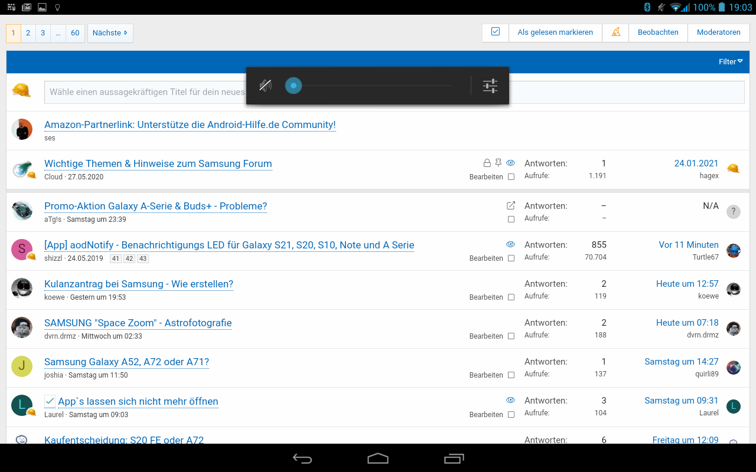Tick checkbox for 'Wichtige Themen' thread
The height and width of the screenshot is (472, 756).
[511, 177]
